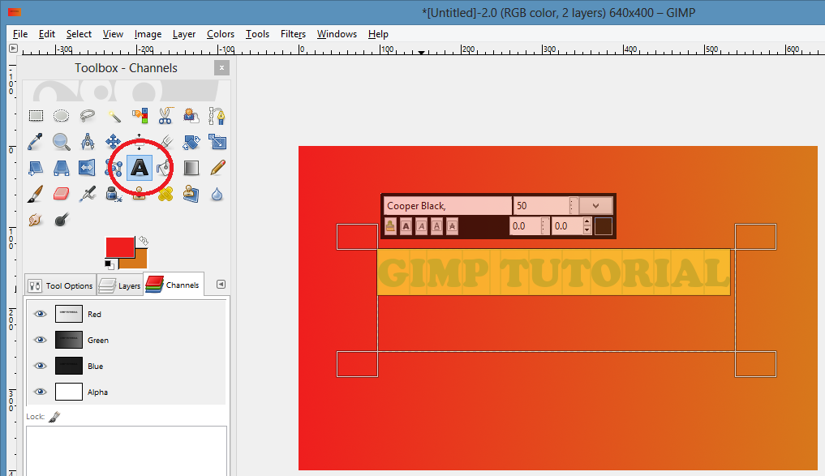The height and width of the screenshot is (476, 825).
Task: Select the Blend gradient tool
Action: coord(191,168)
